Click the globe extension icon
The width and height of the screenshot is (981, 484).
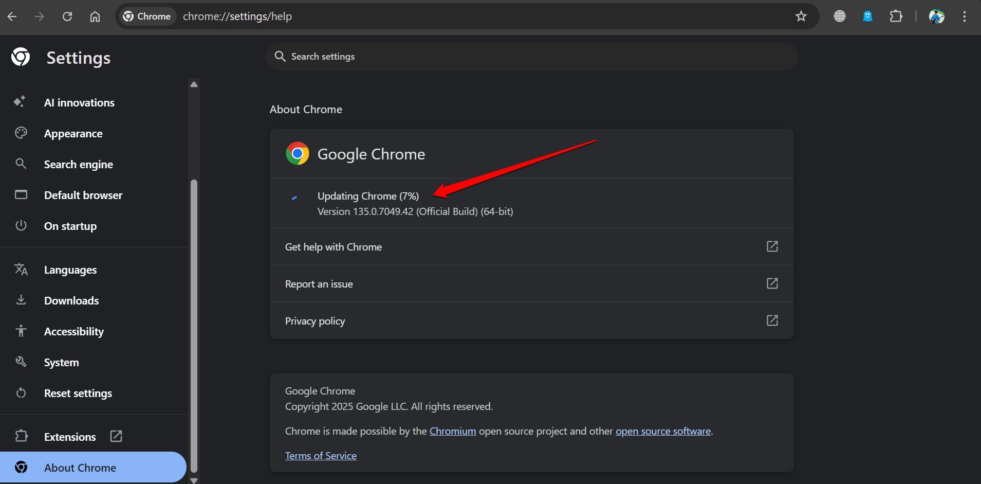(x=840, y=16)
